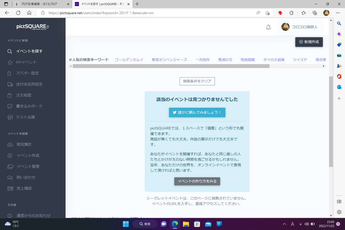Select the 一次創作 keyword link
The image size is (345, 230).
coord(203,60)
